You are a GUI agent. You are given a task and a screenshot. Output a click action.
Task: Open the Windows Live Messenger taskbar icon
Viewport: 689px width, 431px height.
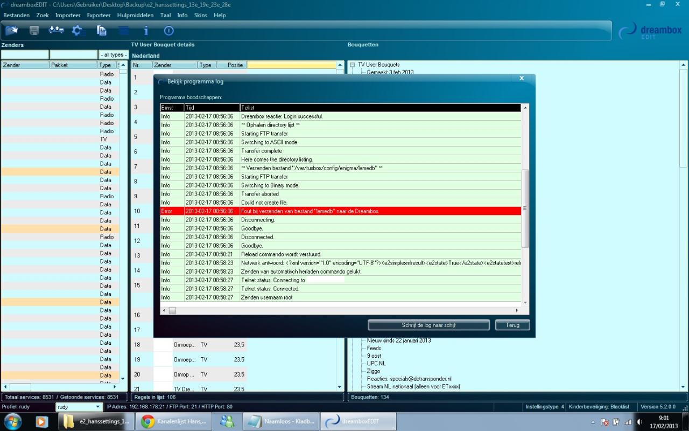tap(227, 421)
